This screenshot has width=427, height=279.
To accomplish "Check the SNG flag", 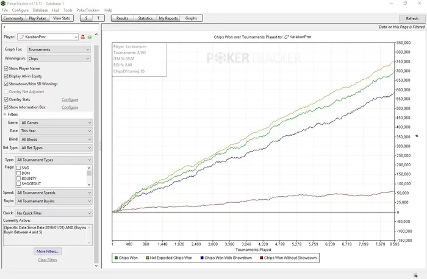I will (18, 168).
